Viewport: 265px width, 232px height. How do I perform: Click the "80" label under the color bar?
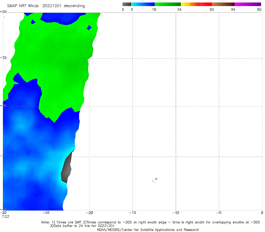[x=259, y=9]
